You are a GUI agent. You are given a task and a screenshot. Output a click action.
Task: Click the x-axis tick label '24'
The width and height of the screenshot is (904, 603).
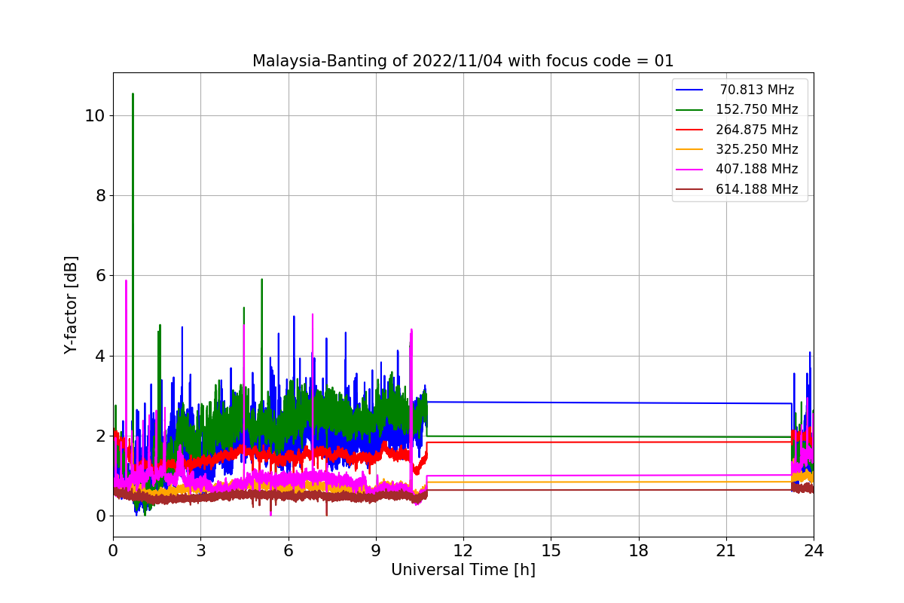click(814, 551)
